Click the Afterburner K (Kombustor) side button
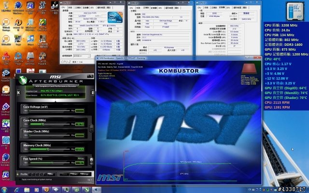309x193 pixels. [18, 93]
